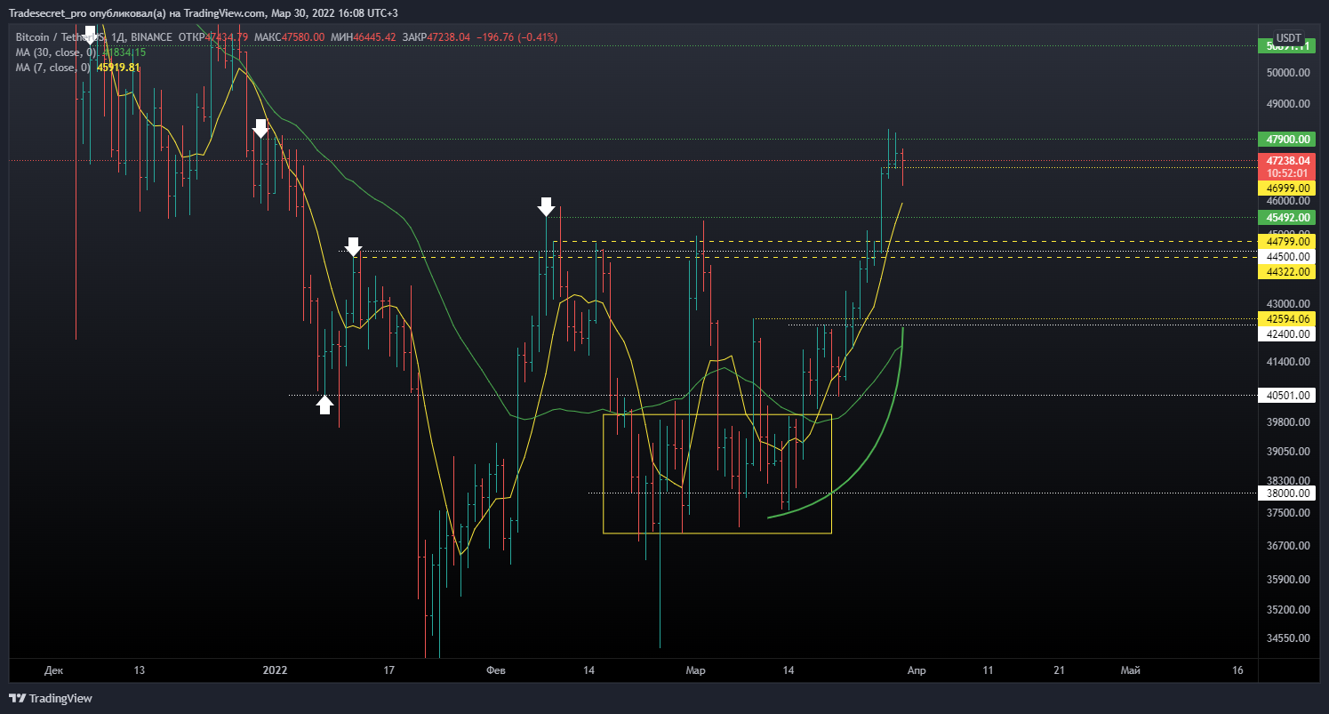Click the 43000.00 tick on the price axis
The height and width of the screenshot is (714, 1329).
coord(1288,304)
